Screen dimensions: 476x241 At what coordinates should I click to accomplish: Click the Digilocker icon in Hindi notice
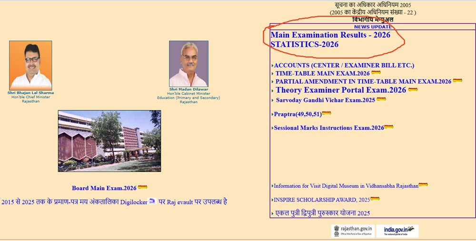tap(152, 202)
